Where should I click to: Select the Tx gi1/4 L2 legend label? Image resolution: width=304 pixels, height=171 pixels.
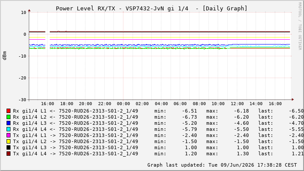[x=75, y=141]
